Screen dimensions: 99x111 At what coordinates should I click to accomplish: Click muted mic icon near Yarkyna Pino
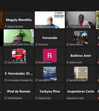coord(37,98)
